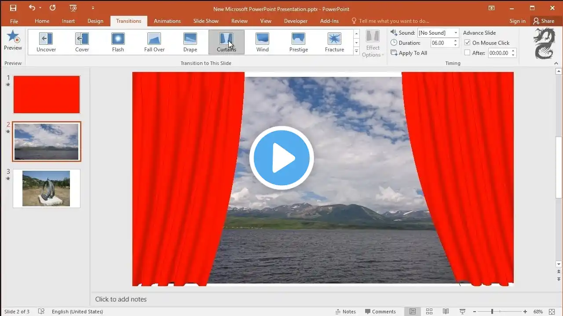
Task: Apply the Flash transition effect
Action: (x=118, y=39)
